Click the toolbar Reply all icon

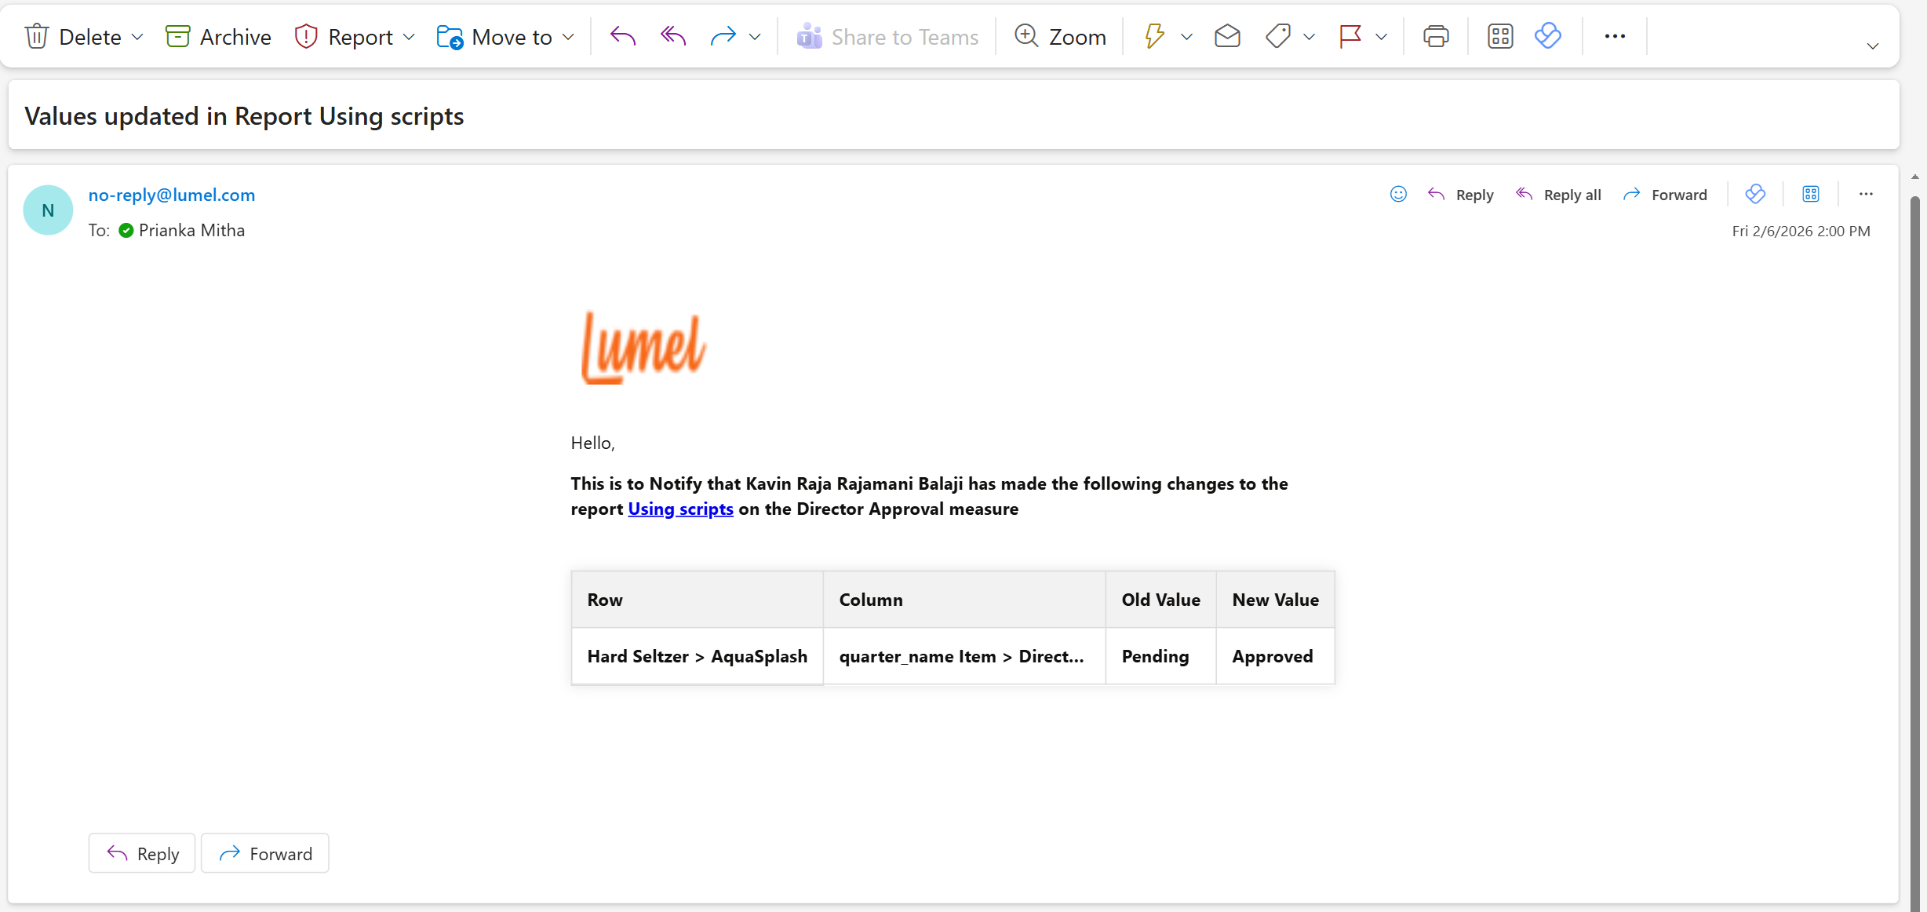pos(673,37)
